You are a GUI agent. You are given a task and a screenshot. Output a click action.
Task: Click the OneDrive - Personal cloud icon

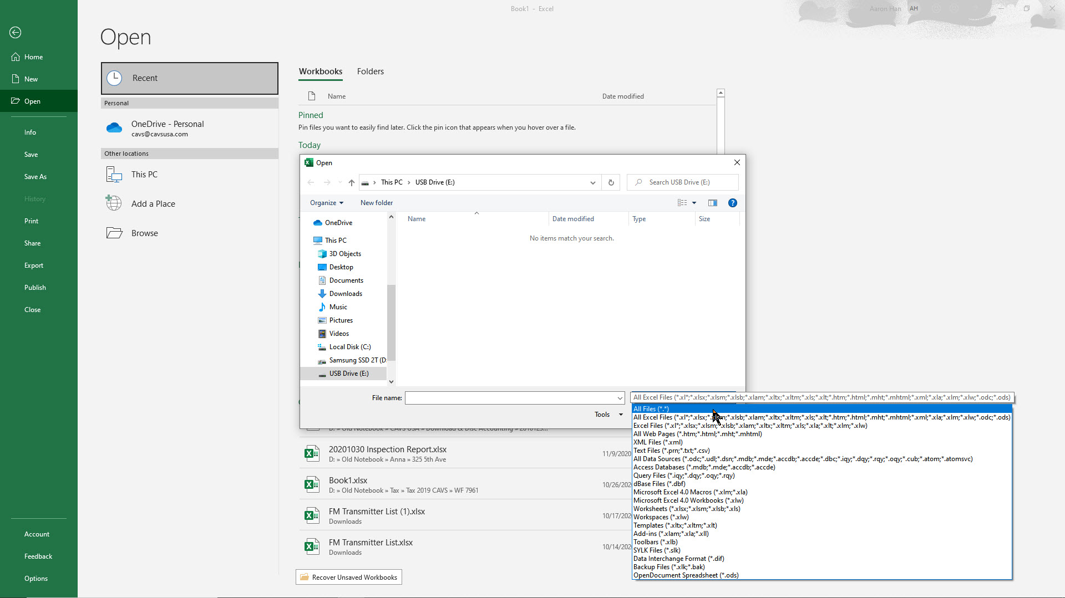114,128
